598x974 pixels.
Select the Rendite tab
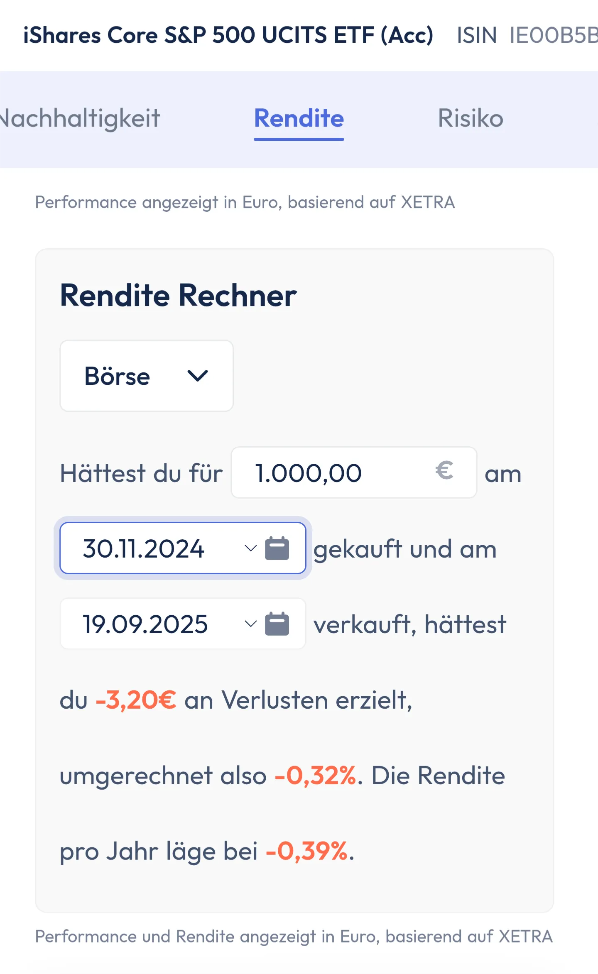point(299,118)
